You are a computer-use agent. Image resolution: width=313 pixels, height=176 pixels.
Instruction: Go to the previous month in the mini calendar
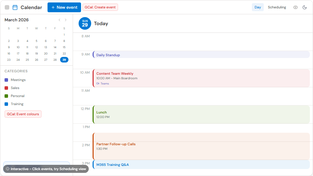pyautogui.click(x=59, y=20)
